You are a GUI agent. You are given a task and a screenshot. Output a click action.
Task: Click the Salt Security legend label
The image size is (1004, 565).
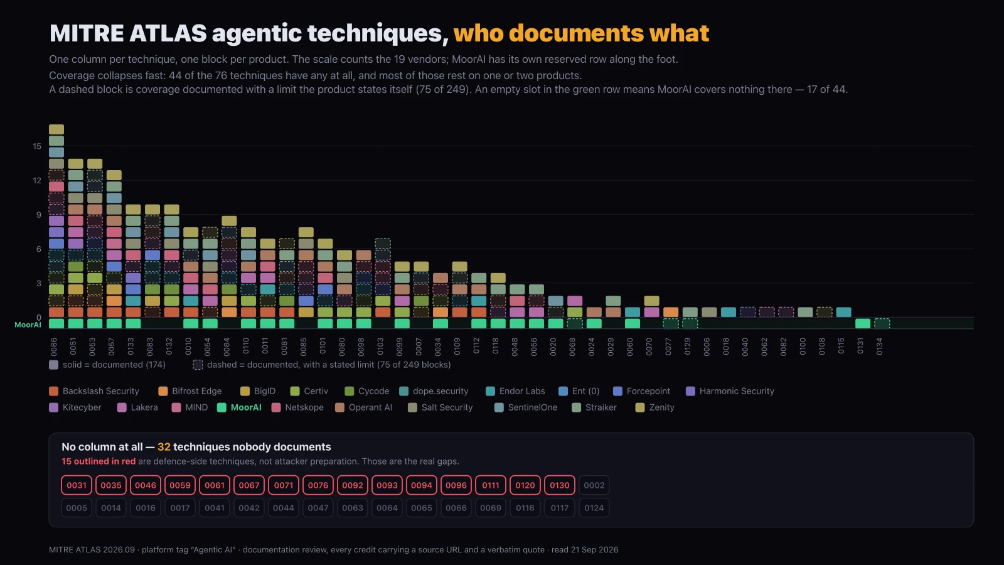(x=447, y=407)
